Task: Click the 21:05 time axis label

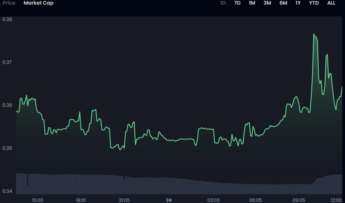Action: [x=124, y=200]
